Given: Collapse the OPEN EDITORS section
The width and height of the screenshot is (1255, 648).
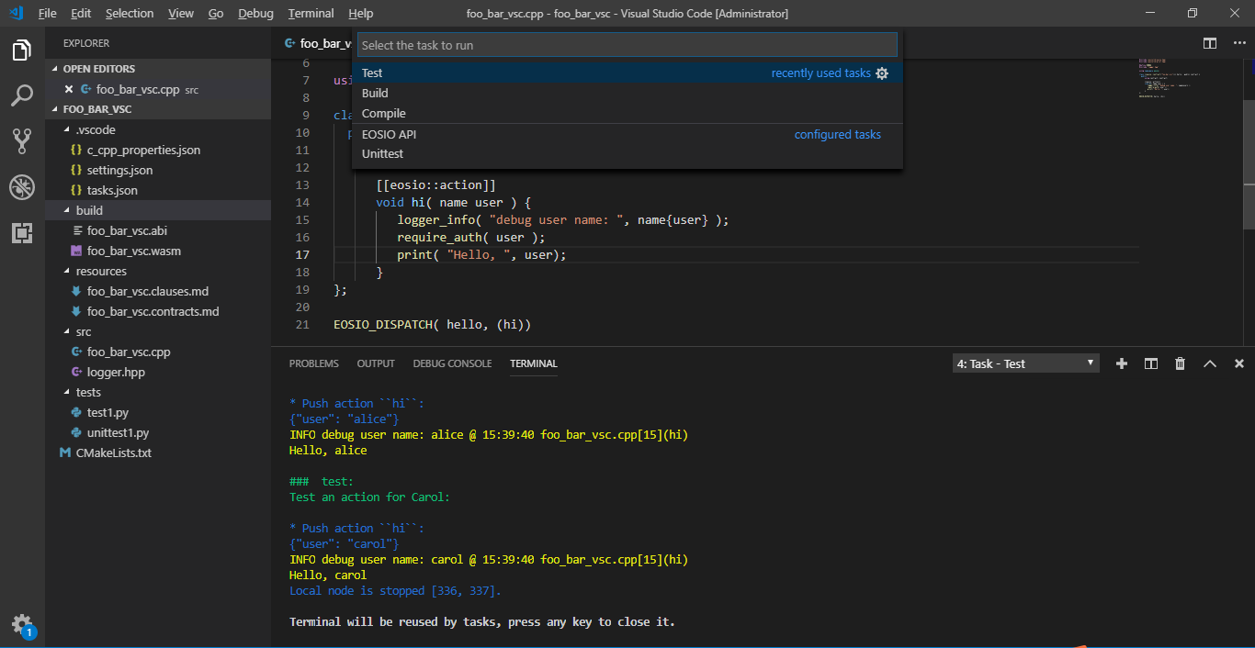Looking at the screenshot, I should pos(158,69).
